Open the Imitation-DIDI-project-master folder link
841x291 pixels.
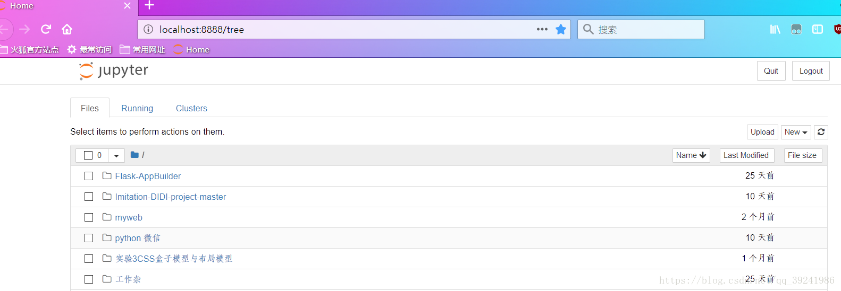point(170,197)
